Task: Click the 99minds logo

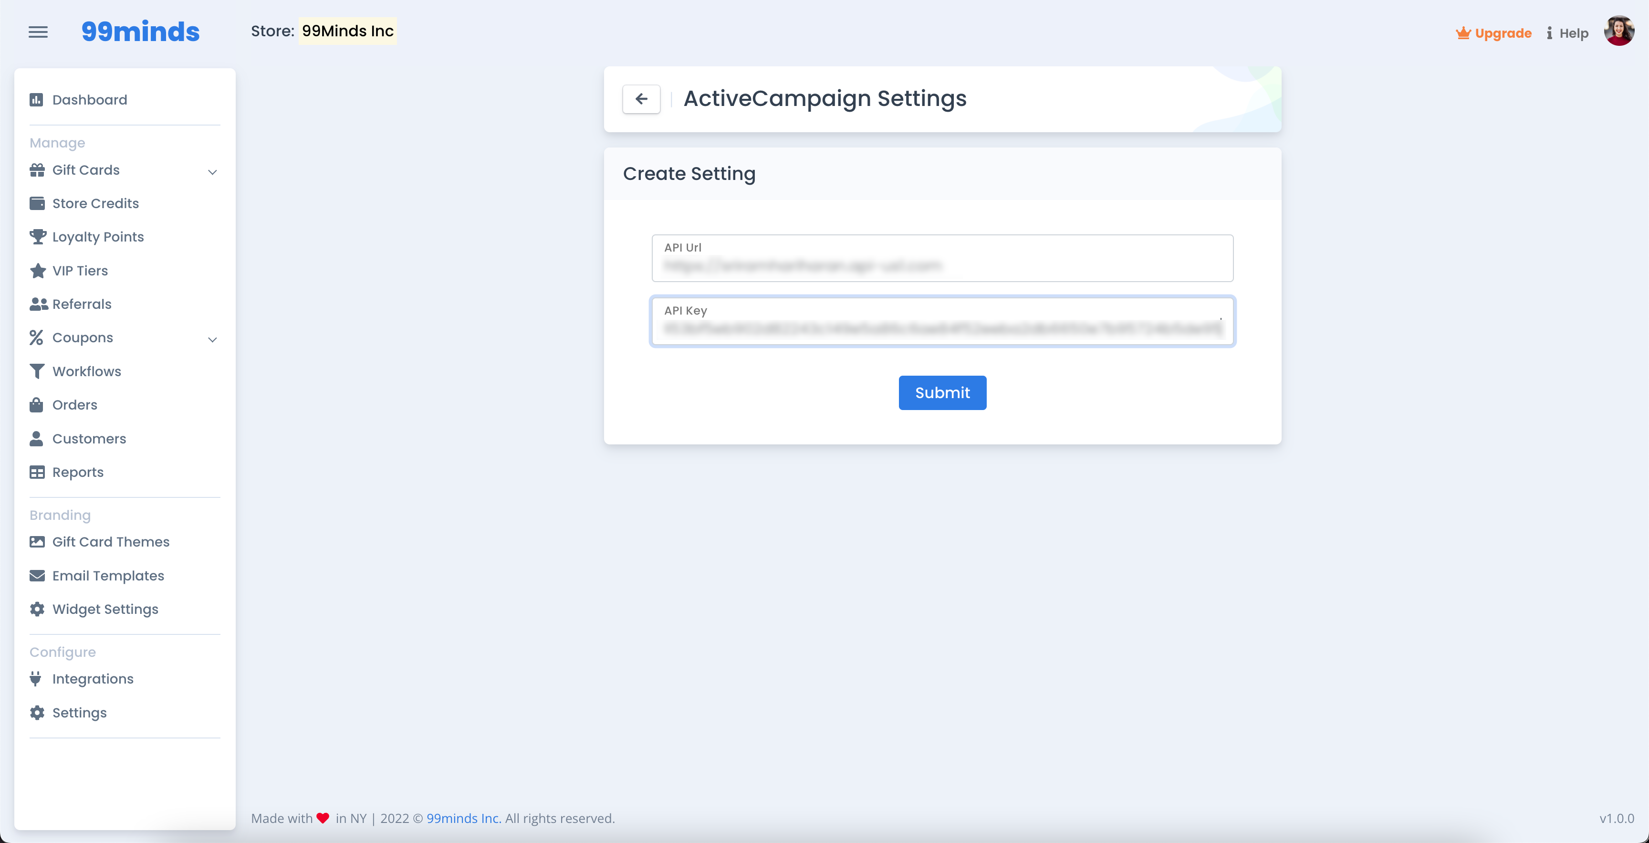Action: pos(140,32)
